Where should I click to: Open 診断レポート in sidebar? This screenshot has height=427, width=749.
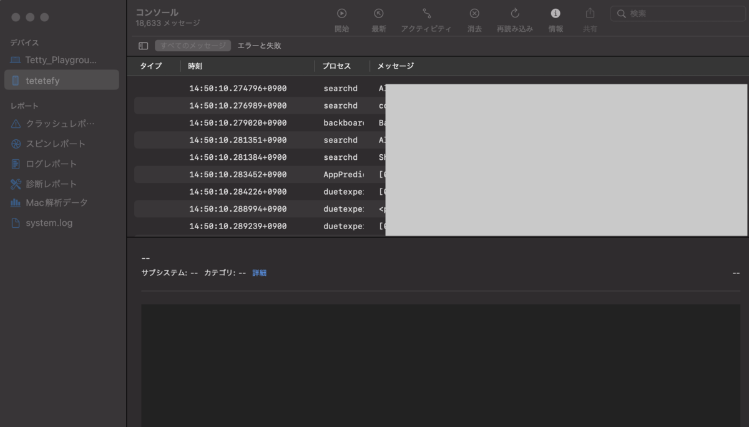[61, 184]
